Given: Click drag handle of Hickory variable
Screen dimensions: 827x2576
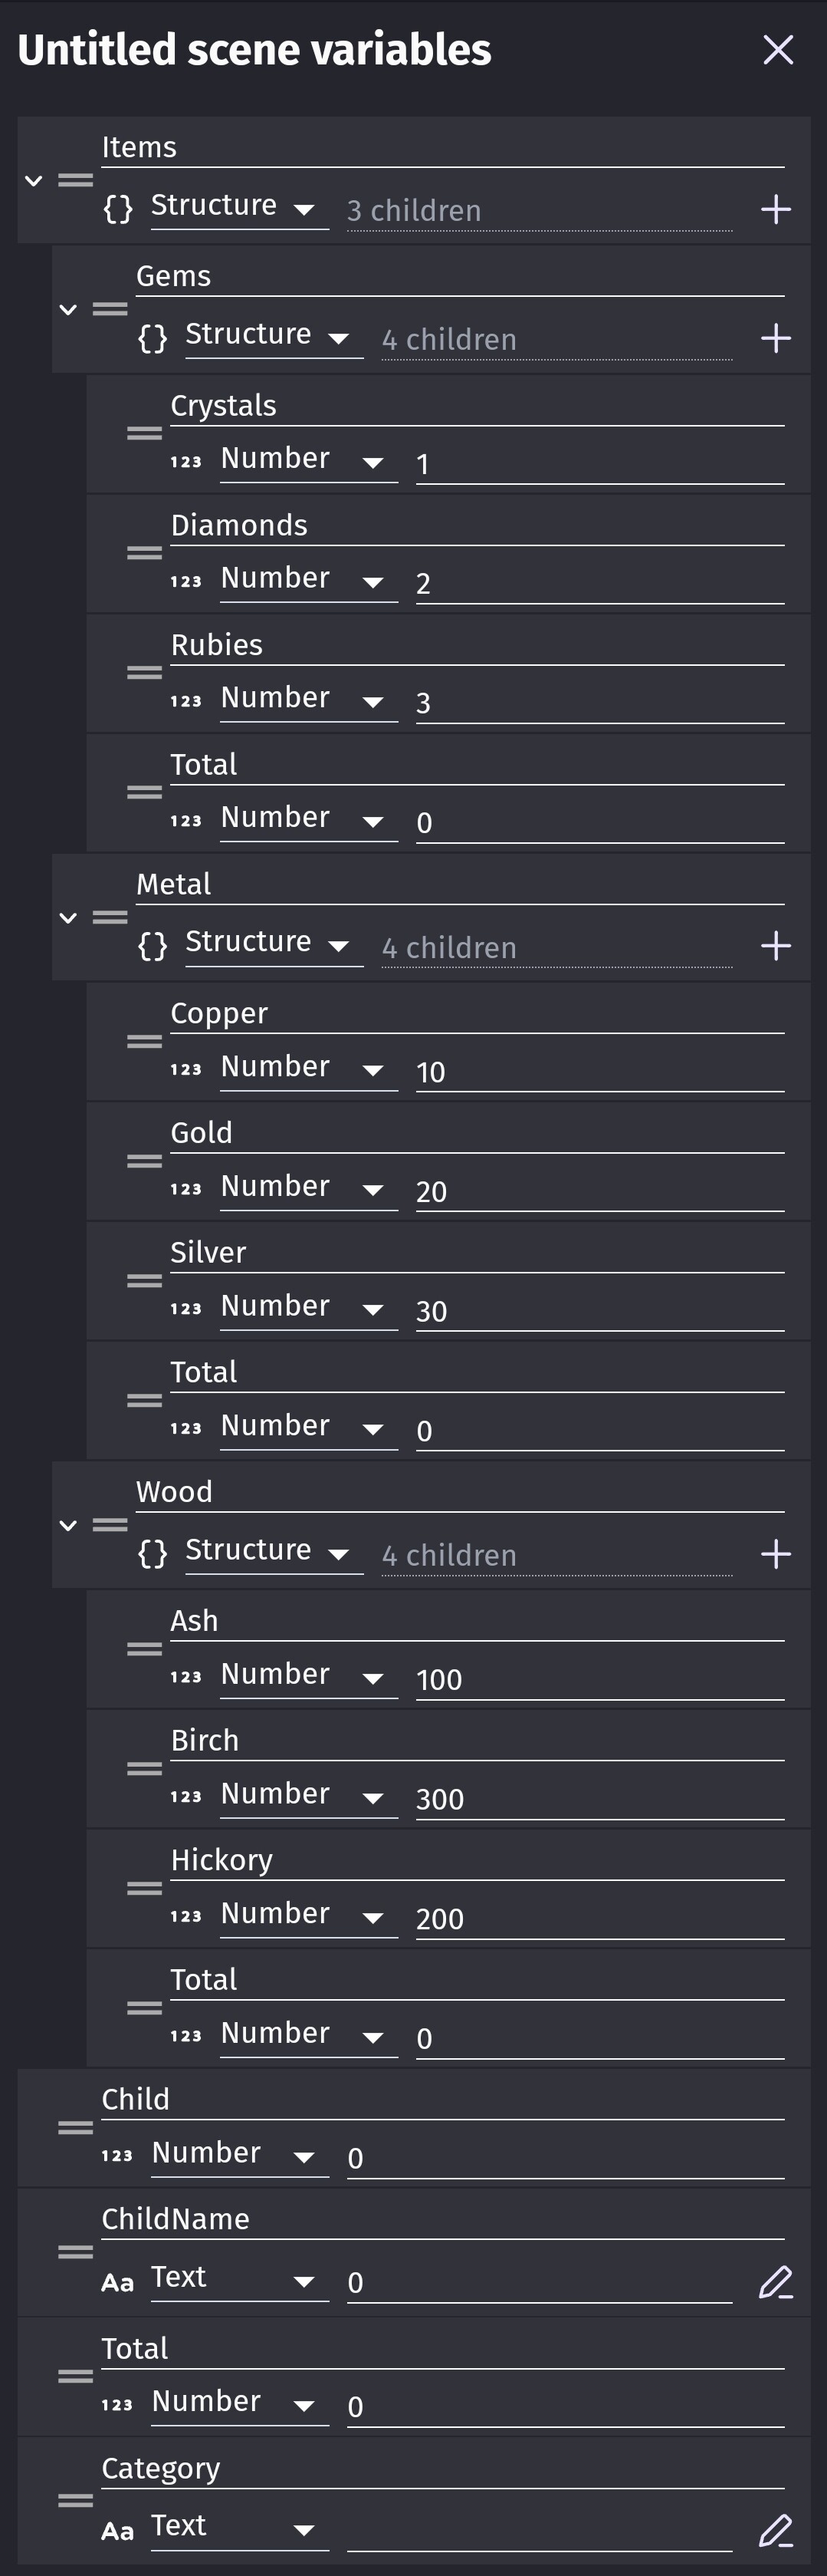Looking at the screenshot, I should [x=144, y=1888].
